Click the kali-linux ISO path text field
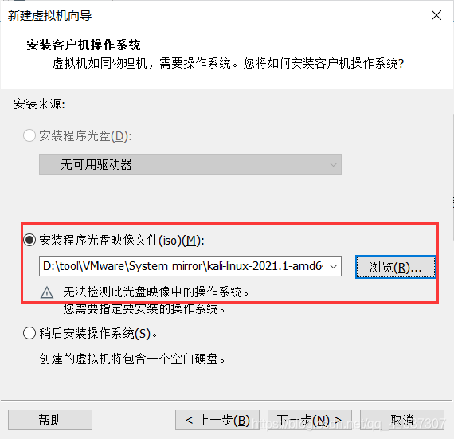454x439 pixels. coord(183,266)
